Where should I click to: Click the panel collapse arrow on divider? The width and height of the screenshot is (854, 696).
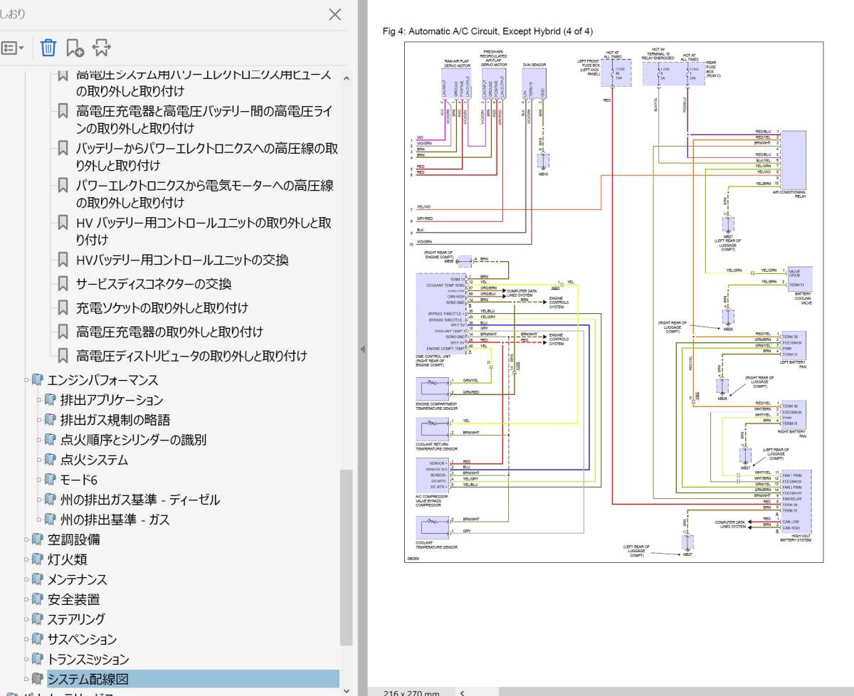tap(362, 349)
